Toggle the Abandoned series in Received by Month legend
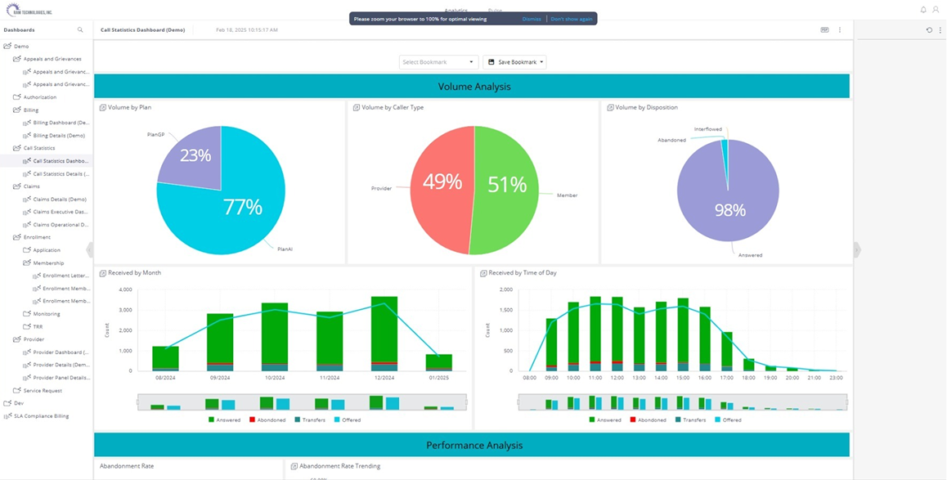 [267, 419]
